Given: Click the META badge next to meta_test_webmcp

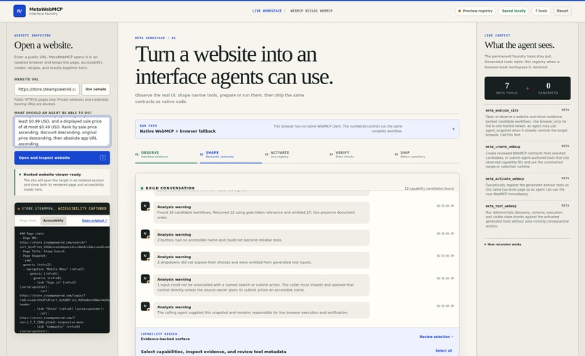Looking at the screenshot, I should [565, 205].
